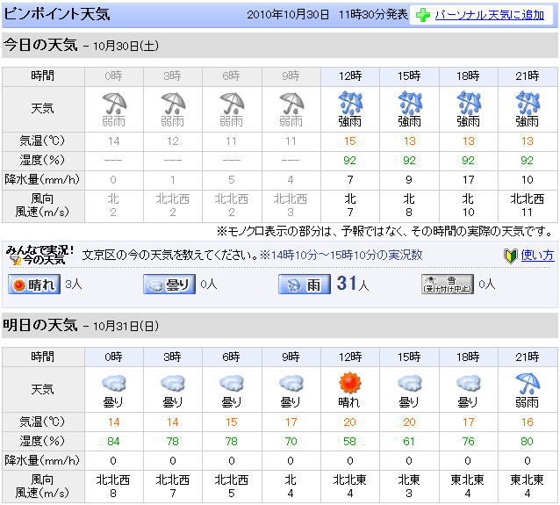Screen dimensions: 560x505
Task: Report 晴れ as current weather
Action: (34, 285)
